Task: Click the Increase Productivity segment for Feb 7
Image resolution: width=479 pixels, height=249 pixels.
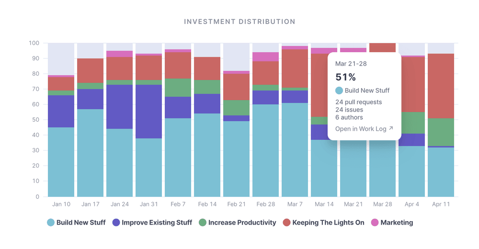Action: tap(178, 88)
